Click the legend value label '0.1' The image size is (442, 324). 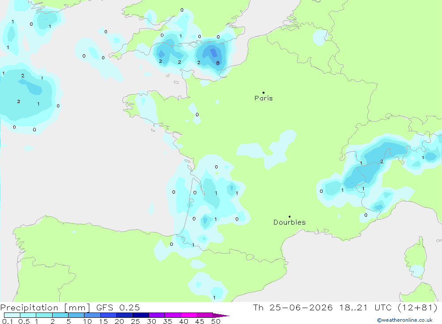8,321
